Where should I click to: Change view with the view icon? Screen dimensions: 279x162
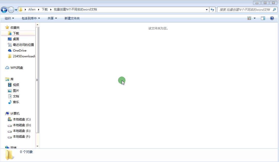tap(249, 18)
